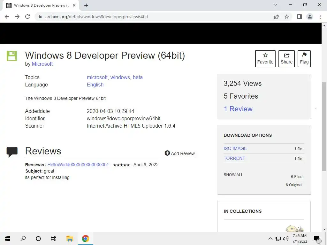Show hidden system tray icons
The image size is (327, 245).
[270, 239]
